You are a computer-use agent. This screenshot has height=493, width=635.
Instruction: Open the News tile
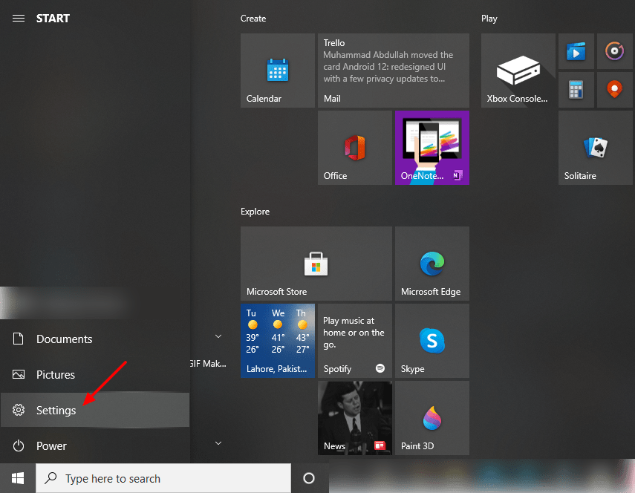355,418
